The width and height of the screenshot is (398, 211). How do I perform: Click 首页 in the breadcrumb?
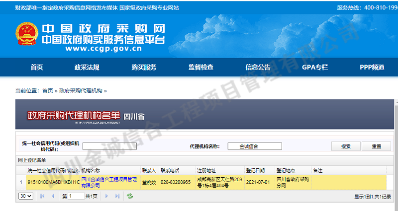47,91
